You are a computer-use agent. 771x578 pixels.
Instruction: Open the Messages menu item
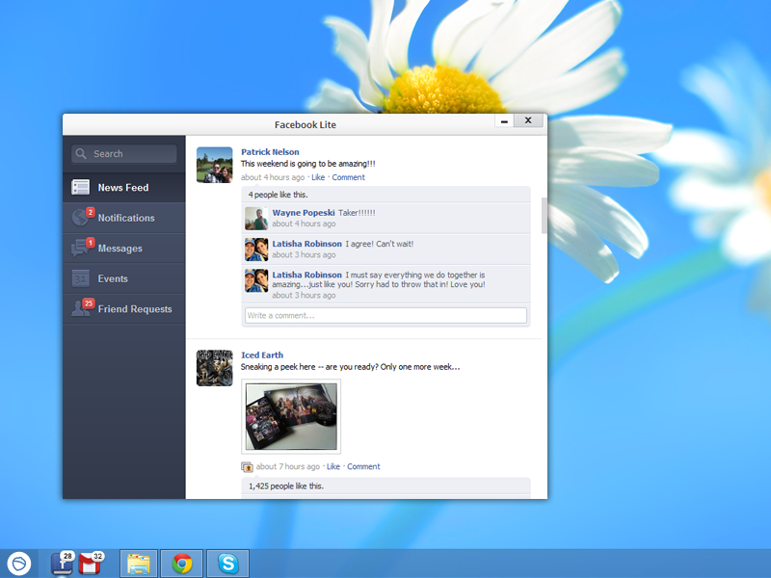(x=124, y=249)
